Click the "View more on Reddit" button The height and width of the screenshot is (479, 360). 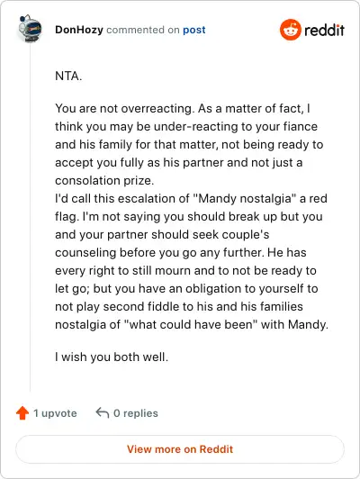[180, 449]
